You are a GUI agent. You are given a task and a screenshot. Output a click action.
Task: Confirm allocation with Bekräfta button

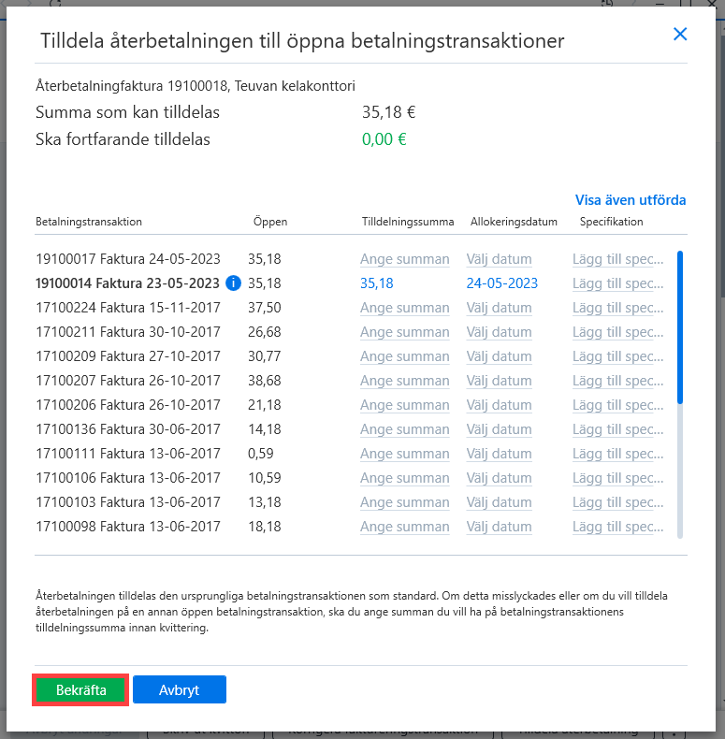(x=80, y=690)
